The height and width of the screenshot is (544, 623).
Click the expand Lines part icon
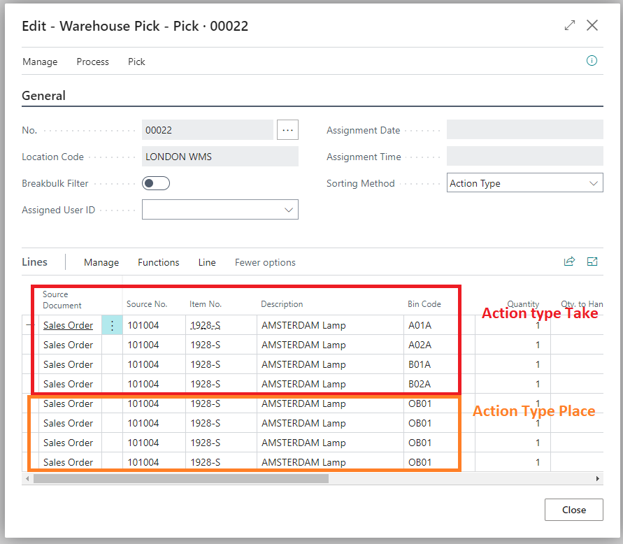pos(592,262)
